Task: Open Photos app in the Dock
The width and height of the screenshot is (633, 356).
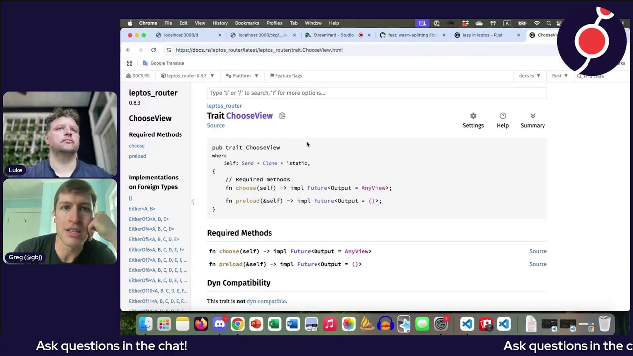Action: tap(348, 324)
